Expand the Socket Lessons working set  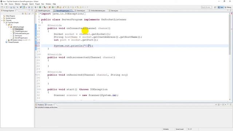2,18
